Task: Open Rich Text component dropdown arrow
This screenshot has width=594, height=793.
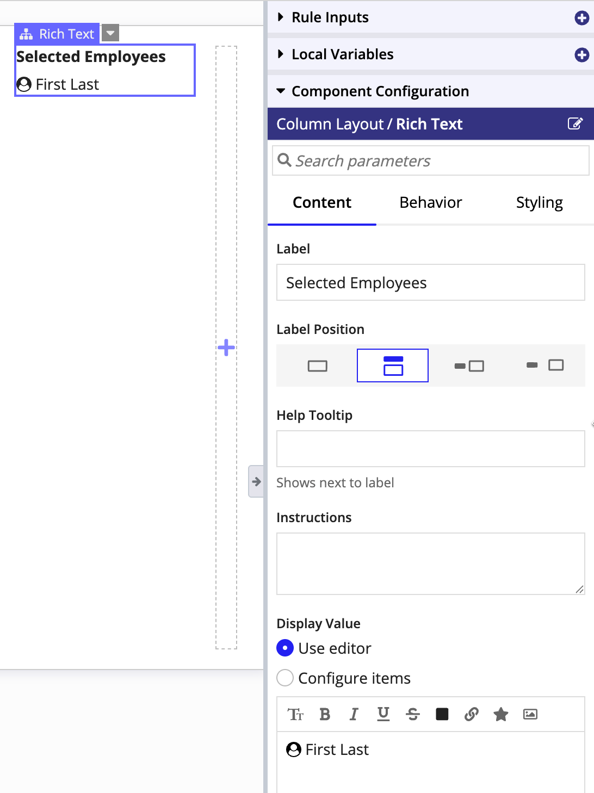Action: coord(110,33)
